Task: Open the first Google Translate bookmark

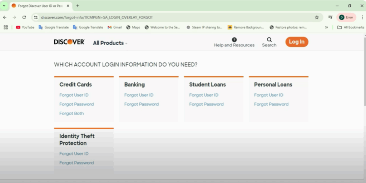Action: pyautogui.click(x=54, y=27)
